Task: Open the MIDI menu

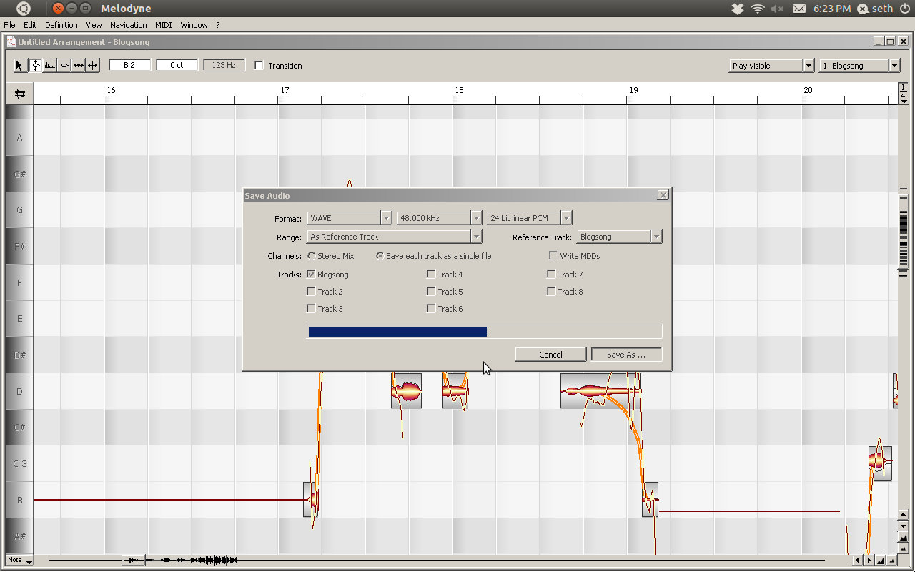Action: pos(164,25)
